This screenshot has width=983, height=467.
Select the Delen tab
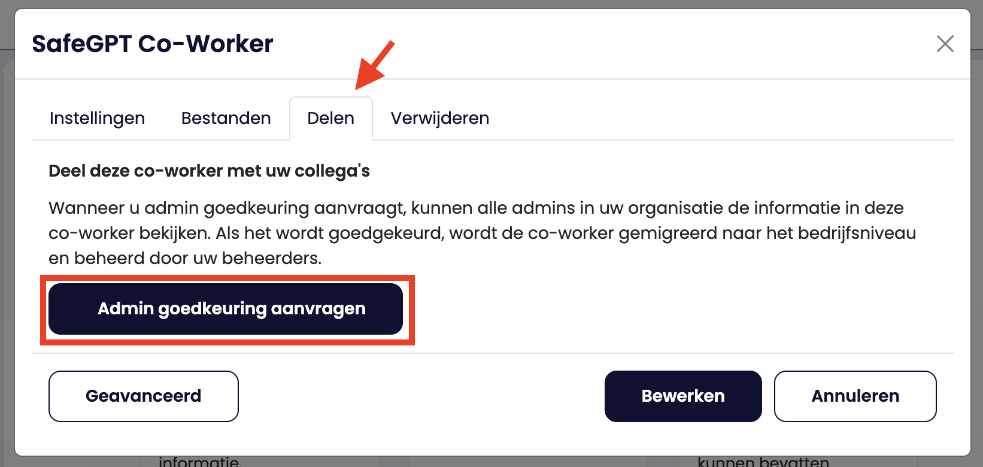[x=330, y=119]
